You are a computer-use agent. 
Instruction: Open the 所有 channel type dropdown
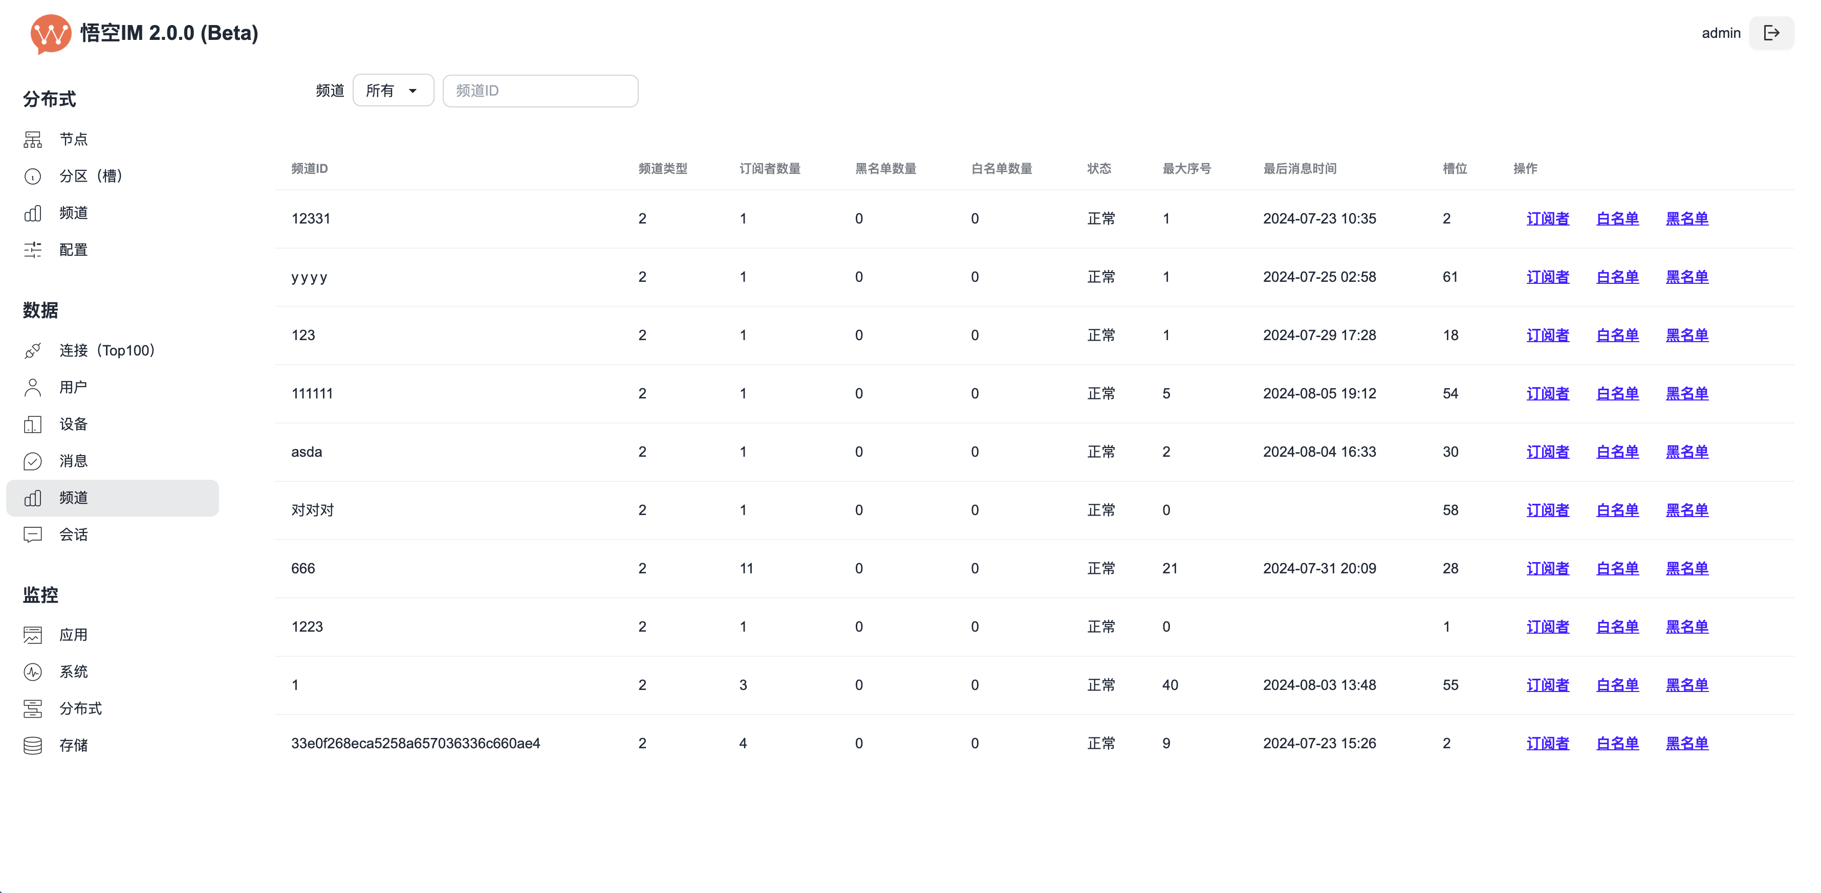pyautogui.click(x=393, y=91)
